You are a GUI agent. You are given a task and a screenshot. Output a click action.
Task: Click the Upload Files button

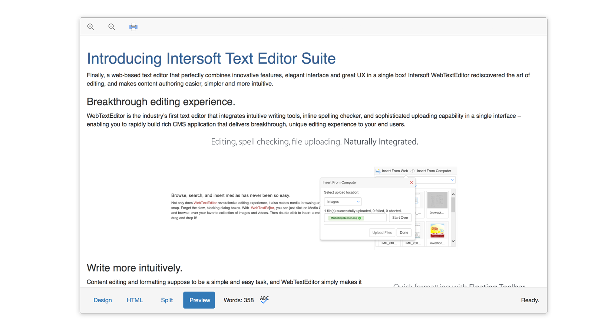(x=382, y=233)
